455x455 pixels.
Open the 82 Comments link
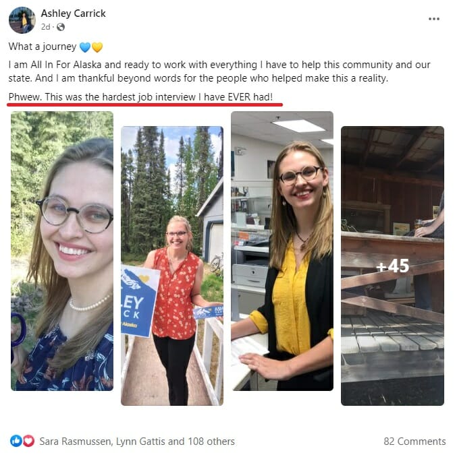tap(414, 441)
